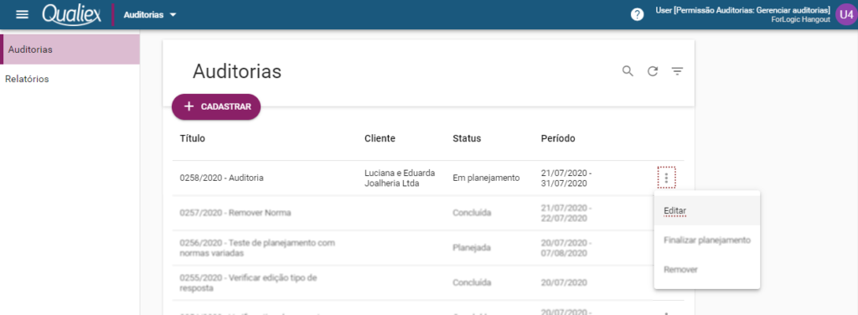The height and width of the screenshot is (315, 858).
Task: Choose Remover from the context menu
Action: [707, 270]
